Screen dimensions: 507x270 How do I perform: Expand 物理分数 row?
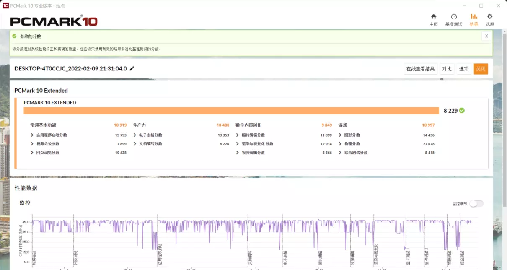click(340, 144)
